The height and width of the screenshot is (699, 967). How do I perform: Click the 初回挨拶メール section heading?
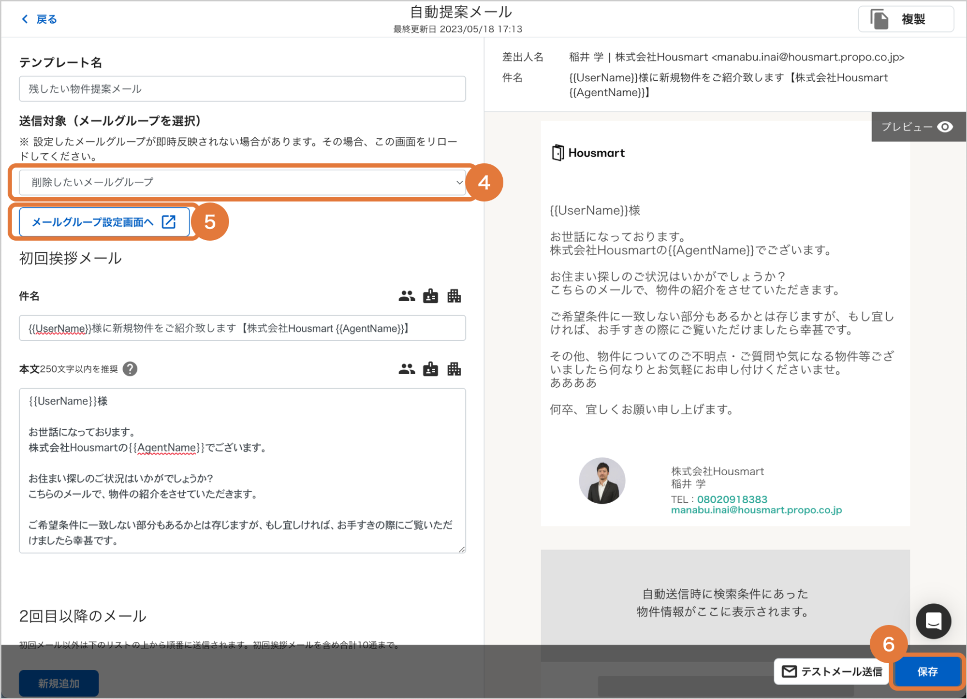tap(71, 258)
